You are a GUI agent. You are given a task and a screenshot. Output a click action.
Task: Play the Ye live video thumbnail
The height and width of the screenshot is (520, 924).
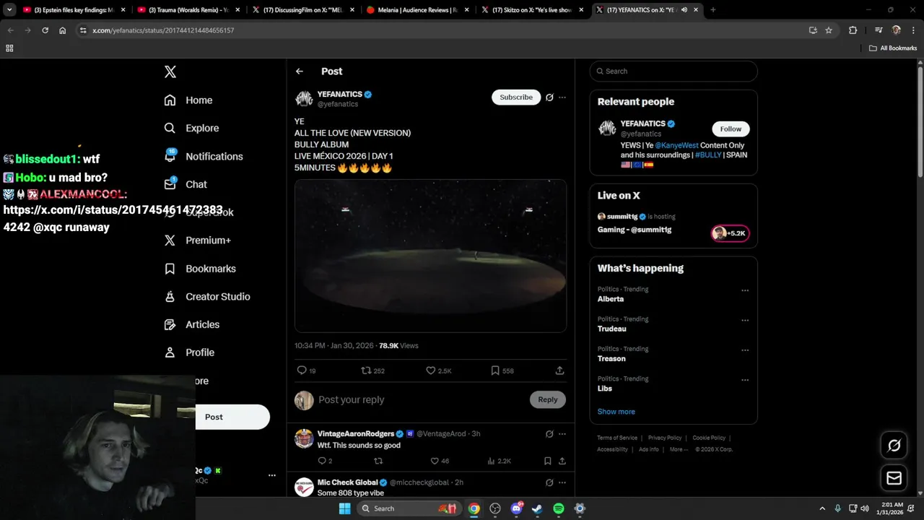click(x=430, y=256)
